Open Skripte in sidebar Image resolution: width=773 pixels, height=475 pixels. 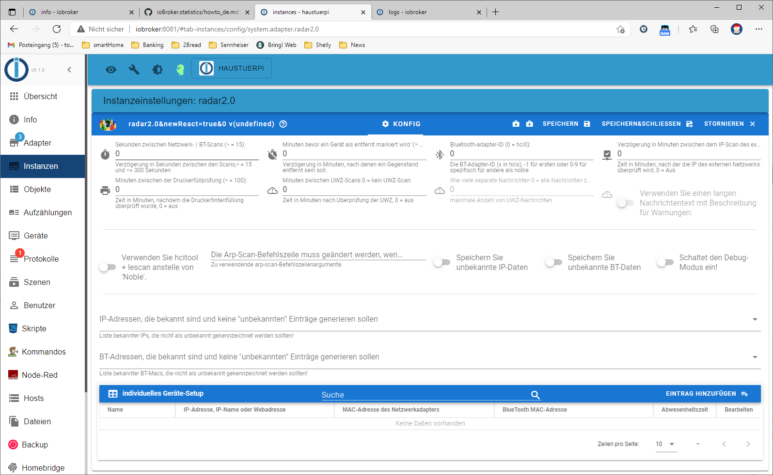(x=43, y=328)
